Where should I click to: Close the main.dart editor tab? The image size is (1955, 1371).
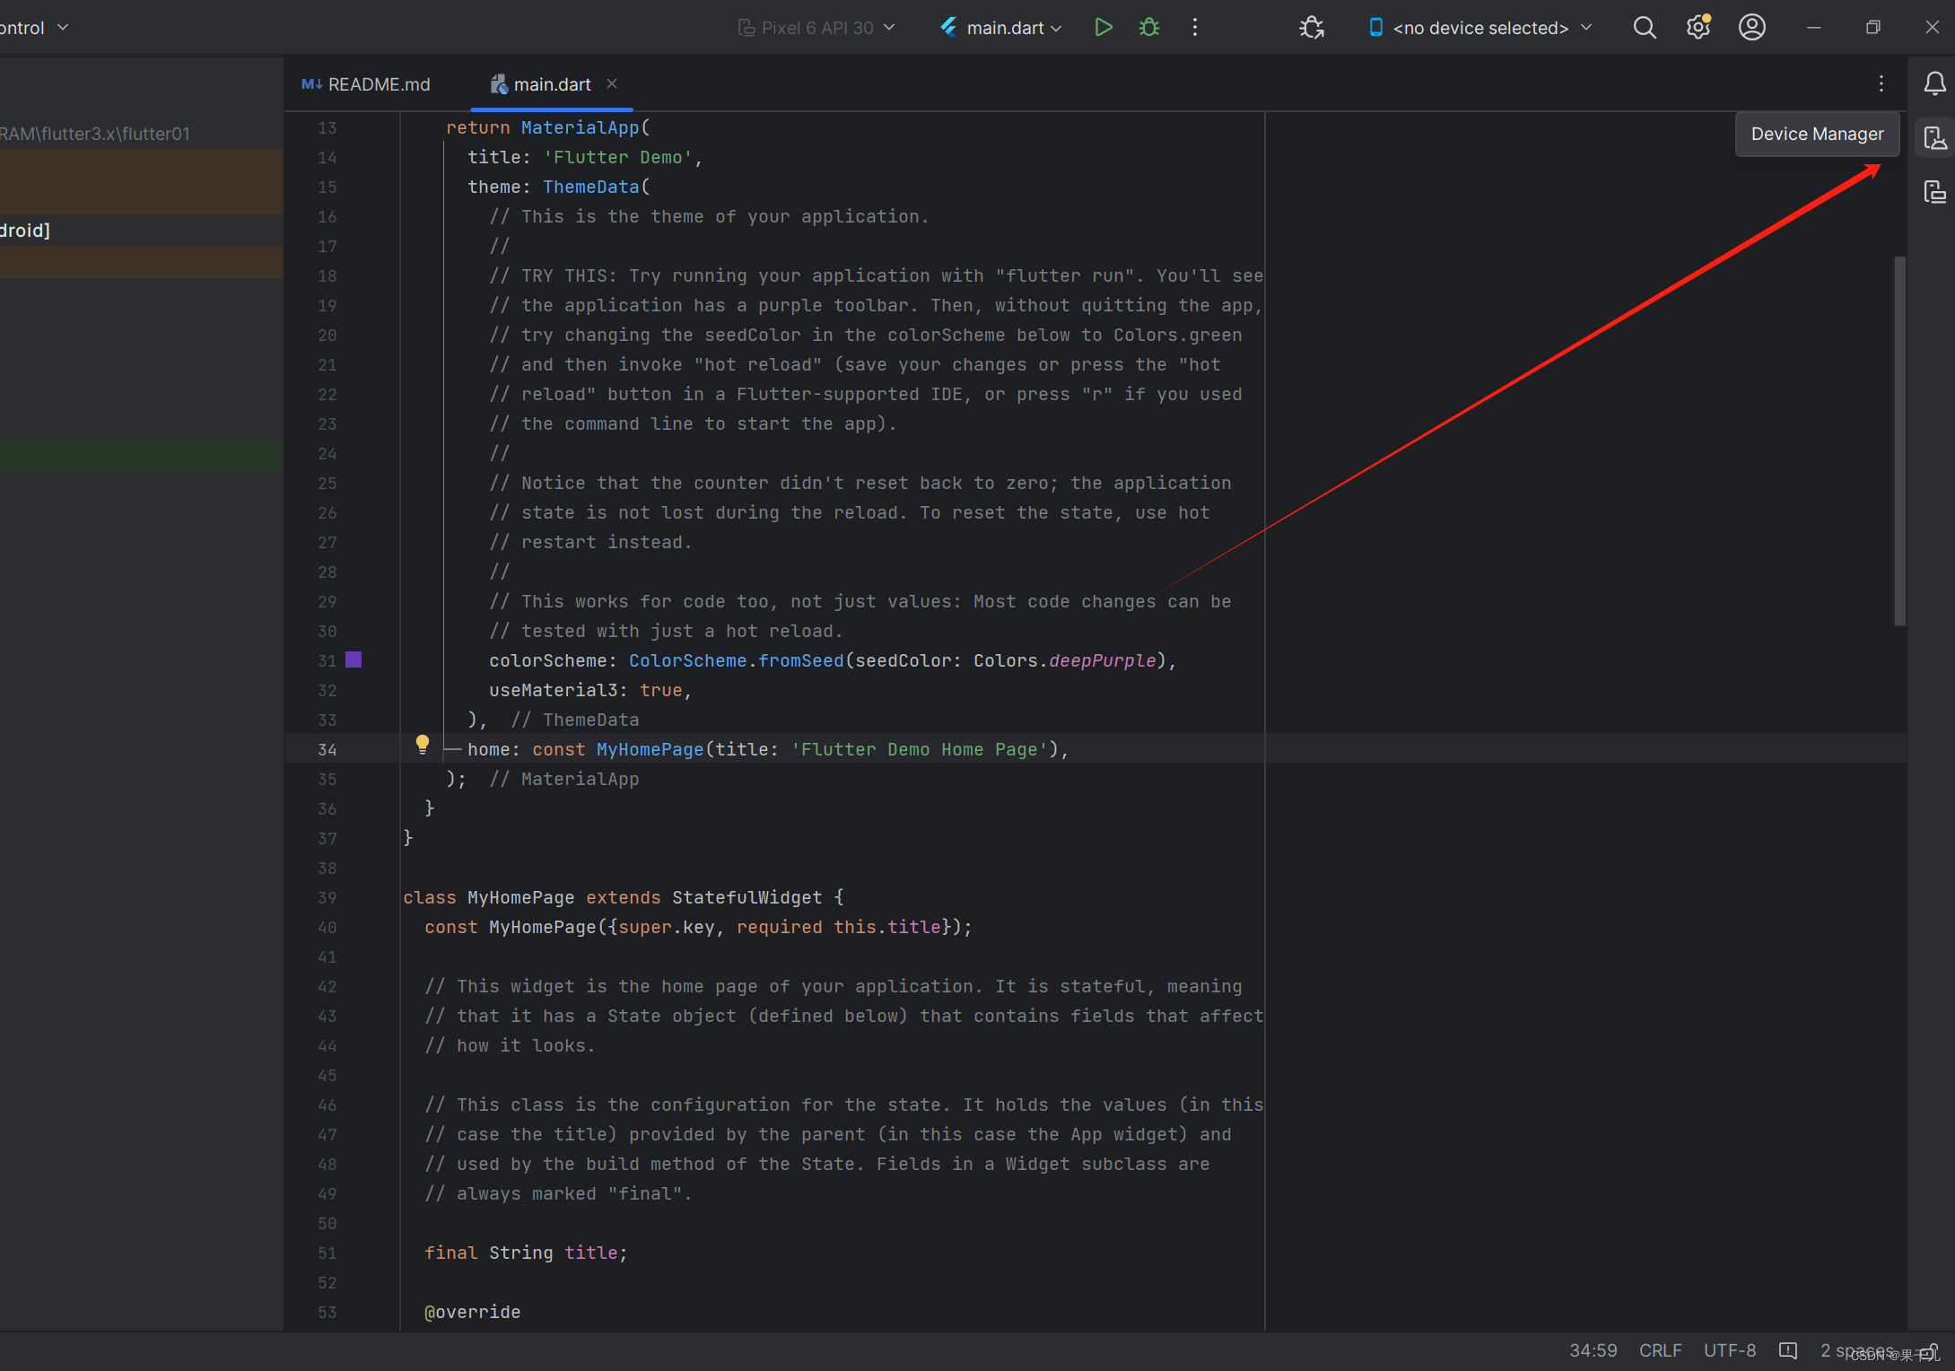click(612, 83)
